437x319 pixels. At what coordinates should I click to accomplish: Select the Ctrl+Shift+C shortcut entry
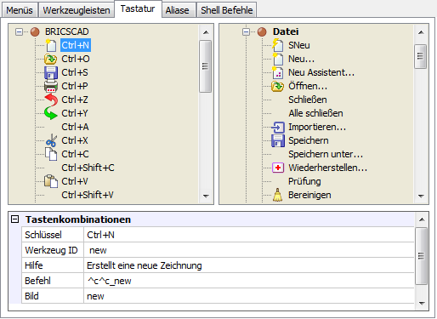[88, 168]
